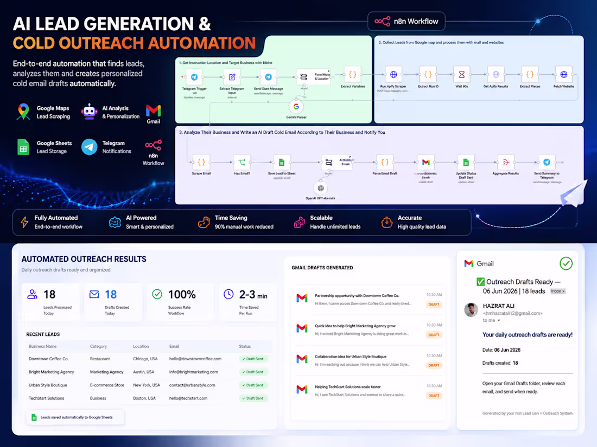The width and height of the screenshot is (597, 447).
Task: Open the Has Email? condition node
Action: (242, 163)
